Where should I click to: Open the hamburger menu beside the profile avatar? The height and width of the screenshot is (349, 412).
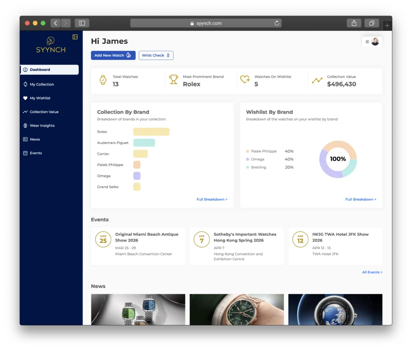pos(367,41)
